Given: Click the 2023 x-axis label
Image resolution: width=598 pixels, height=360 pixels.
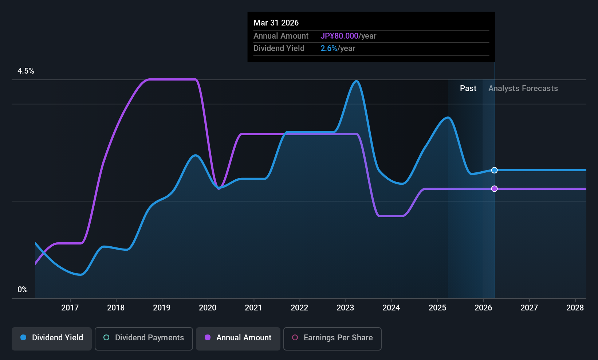Looking at the screenshot, I should click(345, 308).
